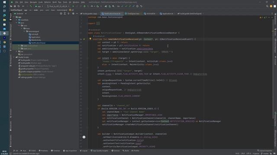The image size is (277, 155).
Task: Click the testonesignal breadcrumb in navigation bar
Action: (62, 10)
